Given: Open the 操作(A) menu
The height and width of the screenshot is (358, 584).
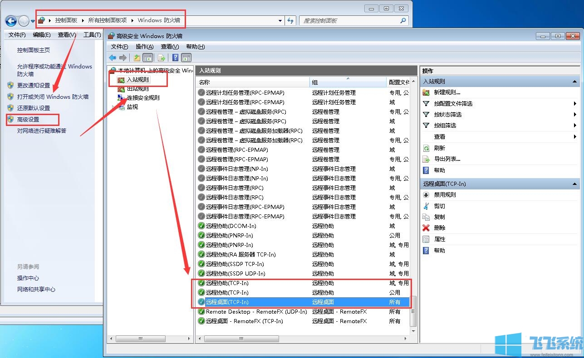Looking at the screenshot, I should 144,47.
